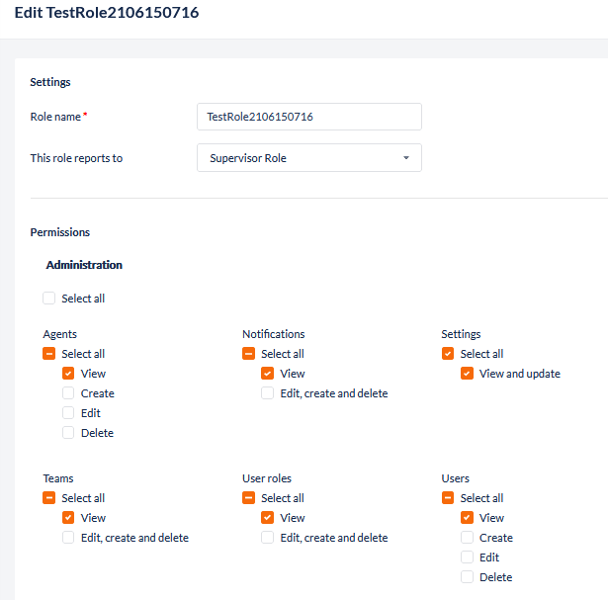
Task: Click the Role name input field
Action: pos(309,117)
